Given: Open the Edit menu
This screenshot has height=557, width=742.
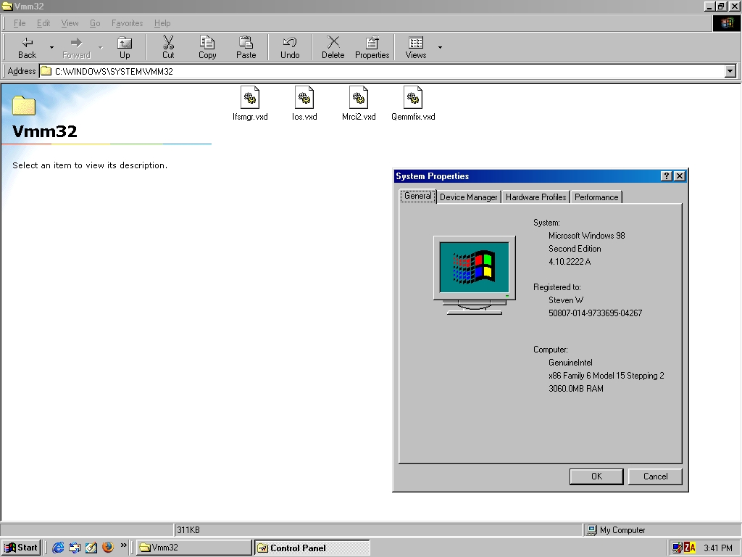Looking at the screenshot, I should pyautogui.click(x=43, y=23).
